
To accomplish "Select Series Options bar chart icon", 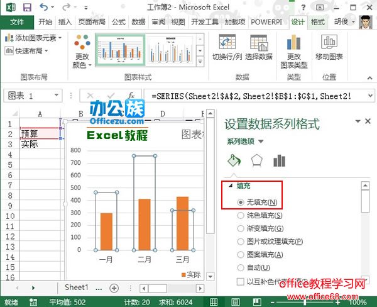I will [279, 160].
